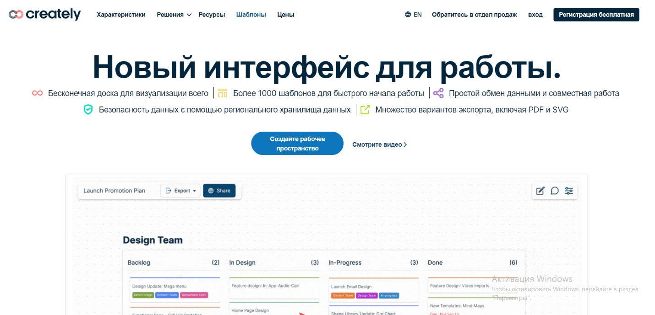Click the green security shield icon

tap(88, 110)
